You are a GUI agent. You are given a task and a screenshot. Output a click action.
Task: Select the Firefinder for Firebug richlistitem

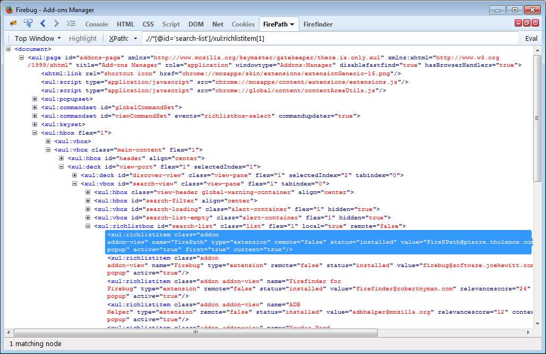click(319, 289)
